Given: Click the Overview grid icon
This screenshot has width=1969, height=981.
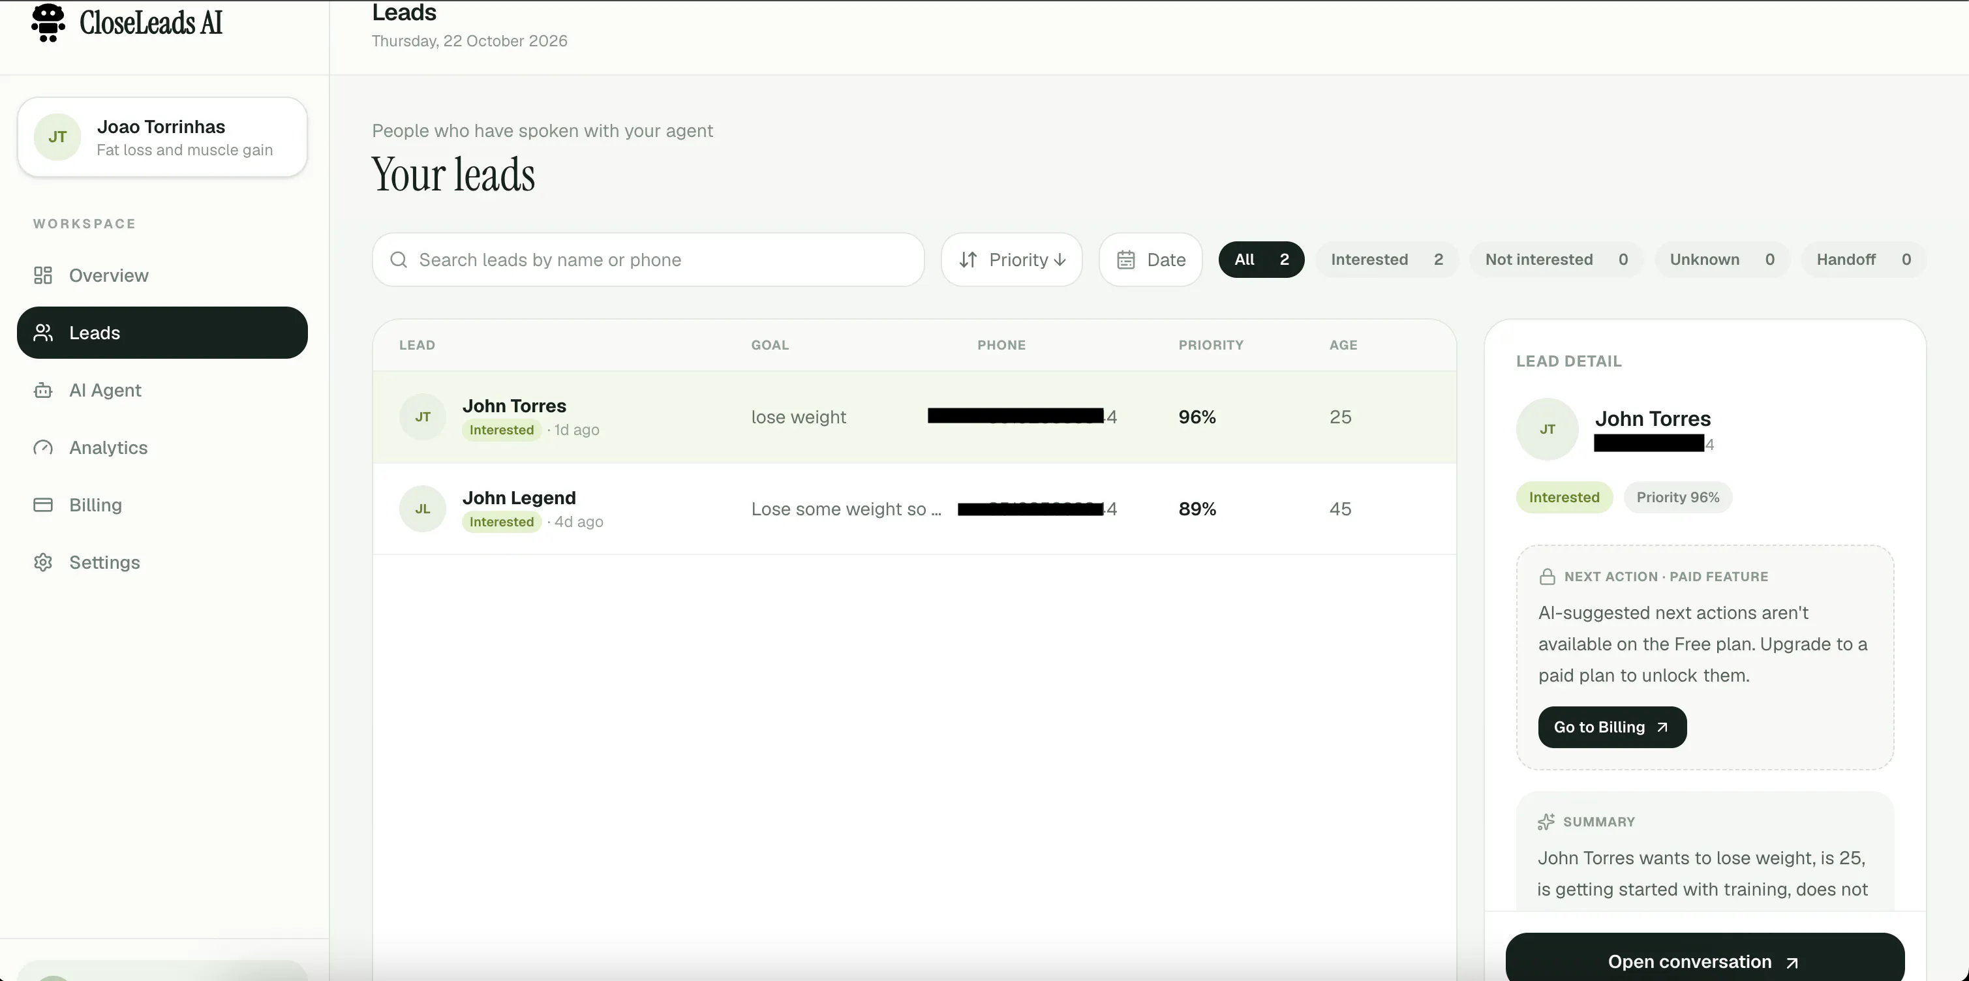Looking at the screenshot, I should pyautogui.click(x=43, y=275).
